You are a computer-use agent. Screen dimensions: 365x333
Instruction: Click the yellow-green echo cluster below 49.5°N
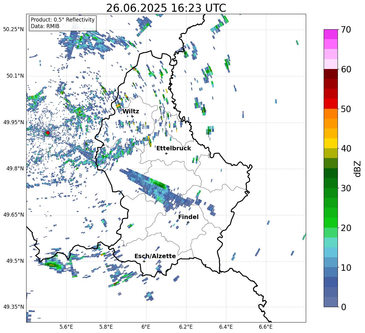pyautogui.click(x=53, y=265)
